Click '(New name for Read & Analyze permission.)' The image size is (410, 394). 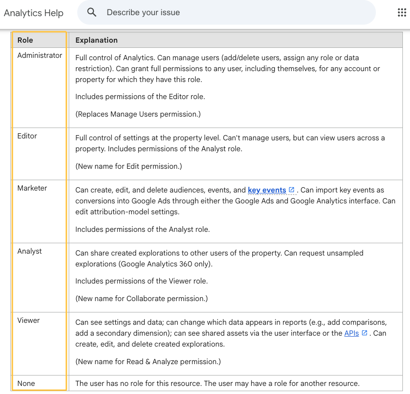(148, 362)
